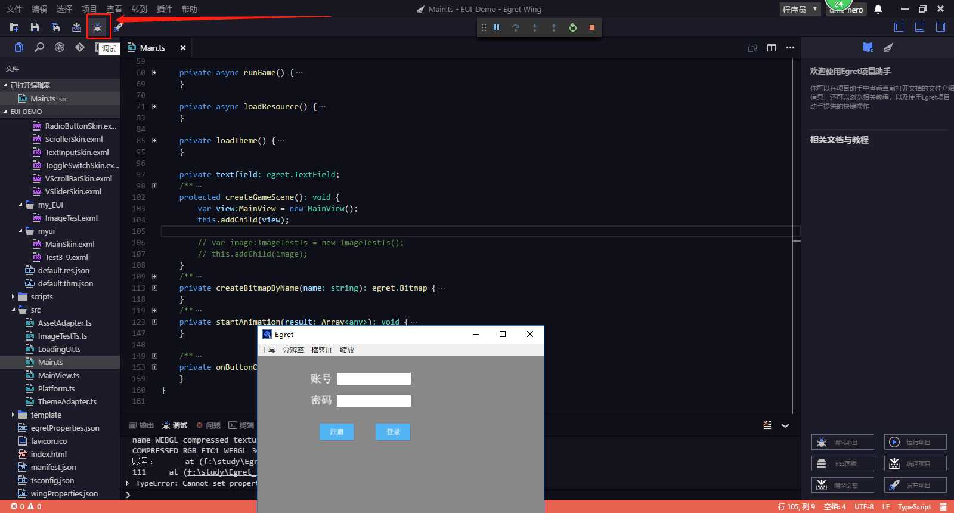Viewport: 954px width, 513px height.
Task: Open the 编辑 menu
Action: [x=39, y=9]
